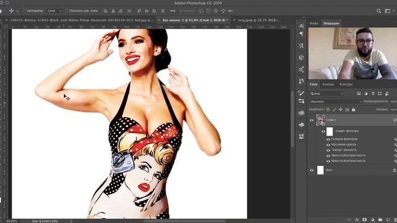This screenshot has height=223, width=397.
Task: Open the Libraries share-nodes panel icon
Action: coord(301,69)
